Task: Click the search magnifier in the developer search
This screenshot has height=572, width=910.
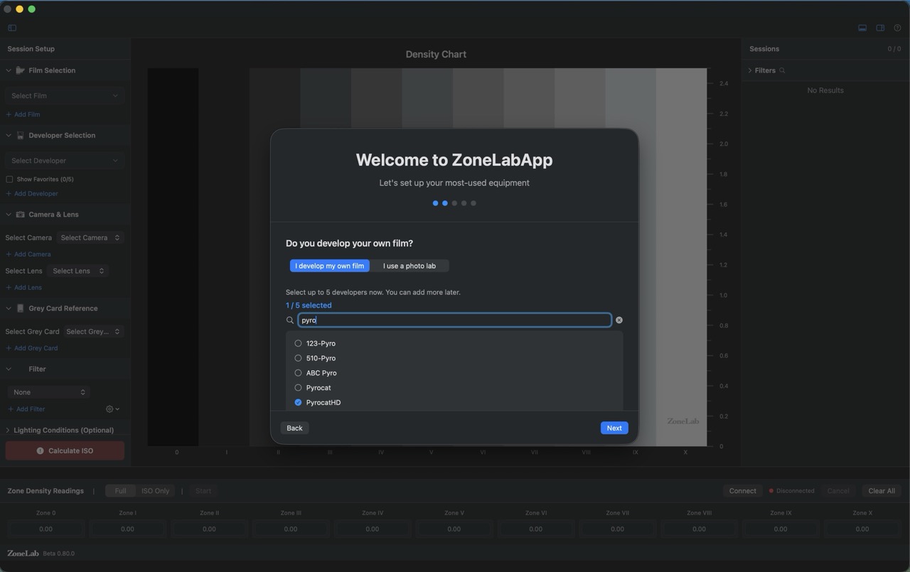Action: click(290, 320)
